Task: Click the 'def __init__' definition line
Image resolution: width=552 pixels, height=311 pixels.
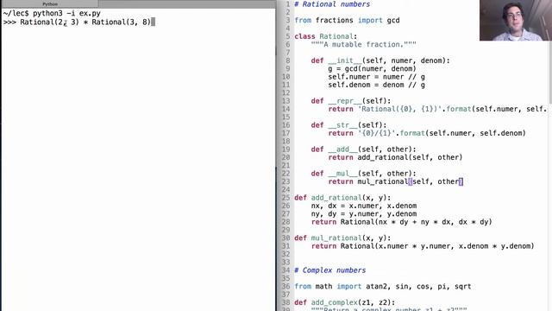Action: [x=380, y=60]
